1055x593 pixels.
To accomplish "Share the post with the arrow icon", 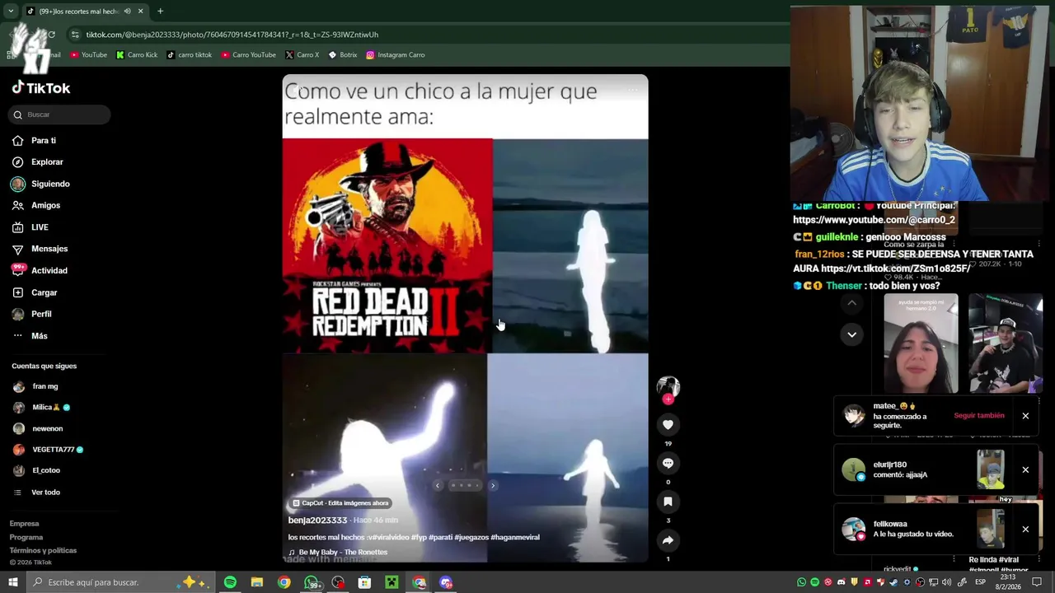I will pyautogui.click(x=668, y=540).
